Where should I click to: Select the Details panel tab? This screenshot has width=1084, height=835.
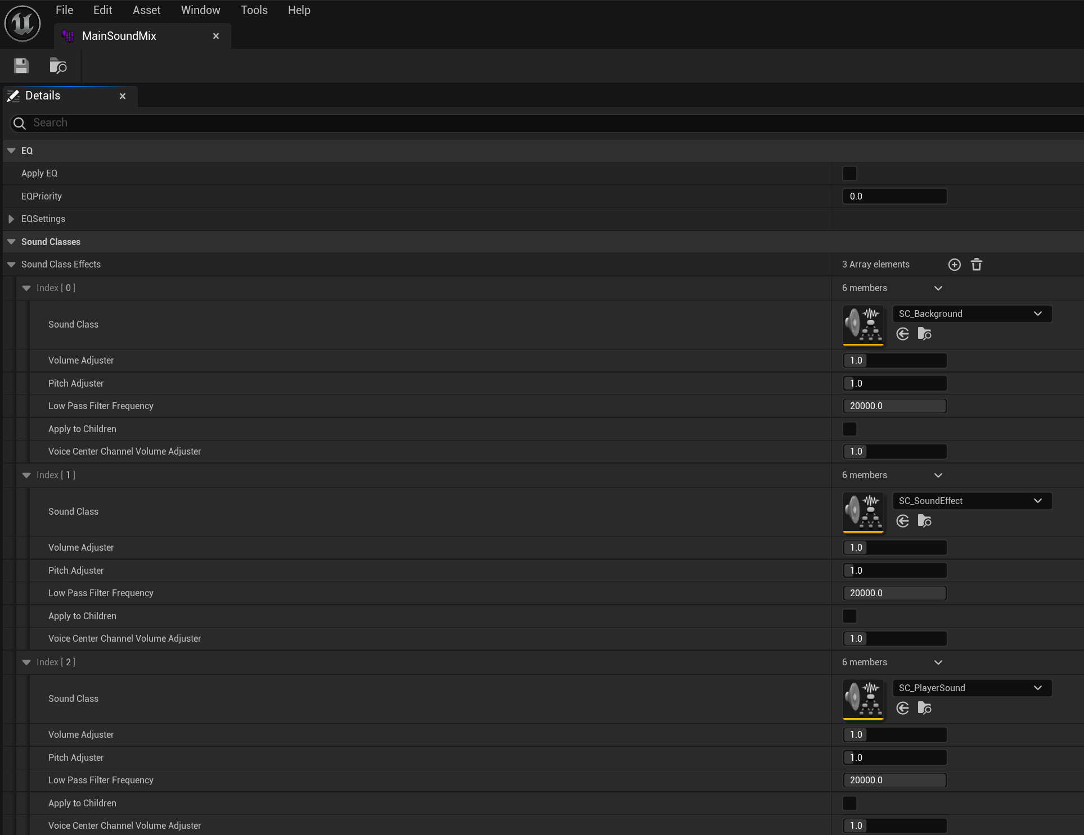click(43, 96)
